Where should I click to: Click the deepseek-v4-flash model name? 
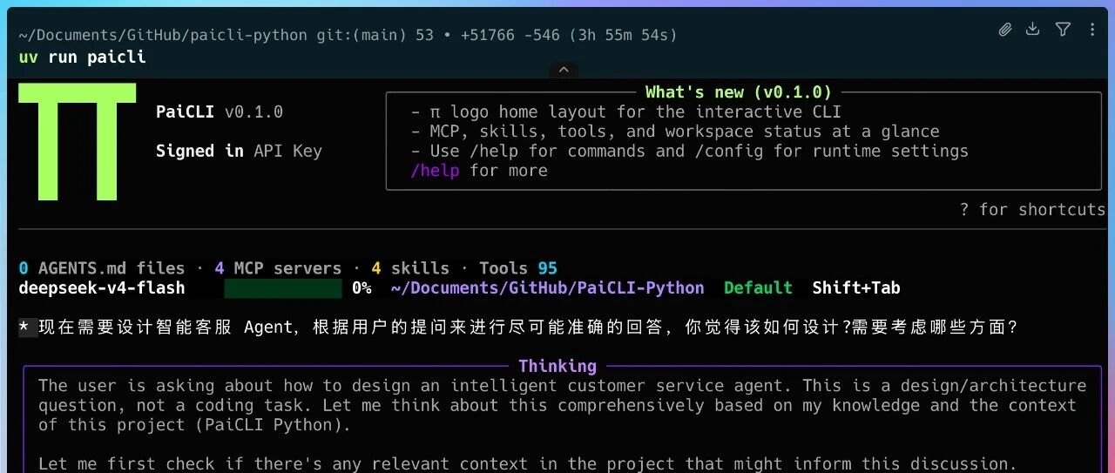(x=102, y=288)
